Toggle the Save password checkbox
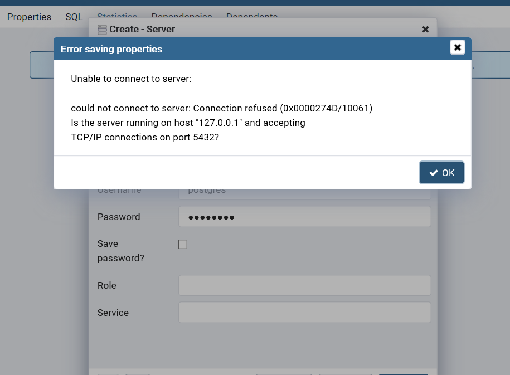The image size is (510, 375). point(183,244)
